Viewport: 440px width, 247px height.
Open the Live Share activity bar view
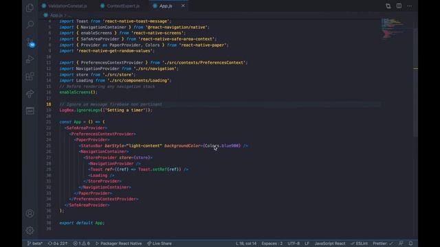point(30,93)
